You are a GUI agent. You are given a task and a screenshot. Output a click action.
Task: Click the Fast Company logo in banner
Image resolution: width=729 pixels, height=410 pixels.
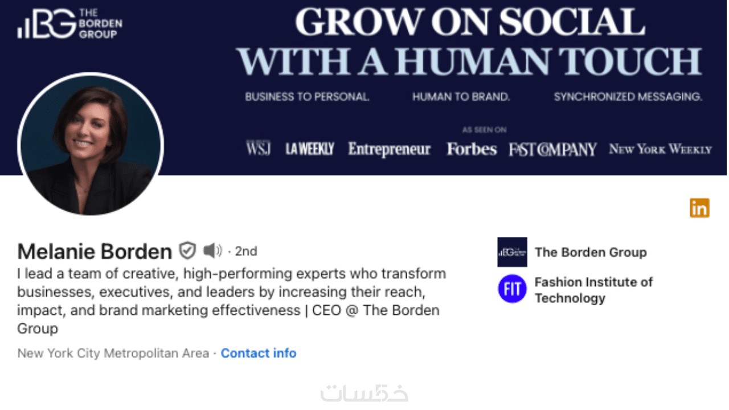pos(552,149)
